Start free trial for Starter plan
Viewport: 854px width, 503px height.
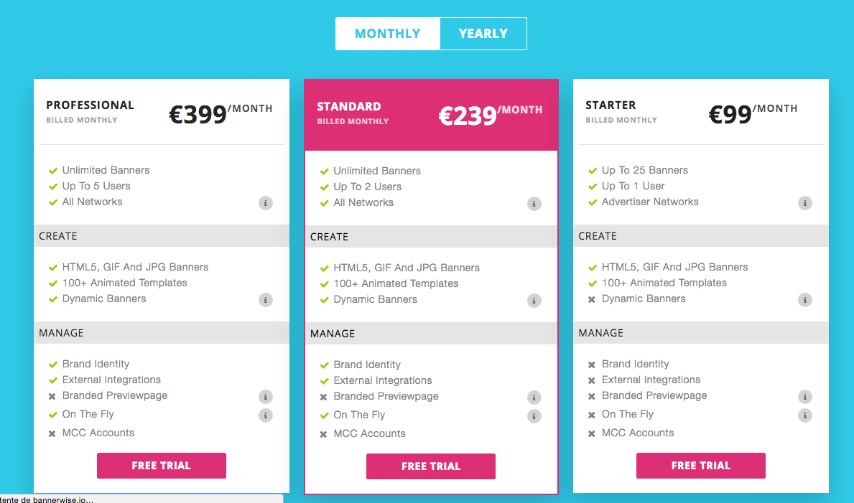pos(701,466)
